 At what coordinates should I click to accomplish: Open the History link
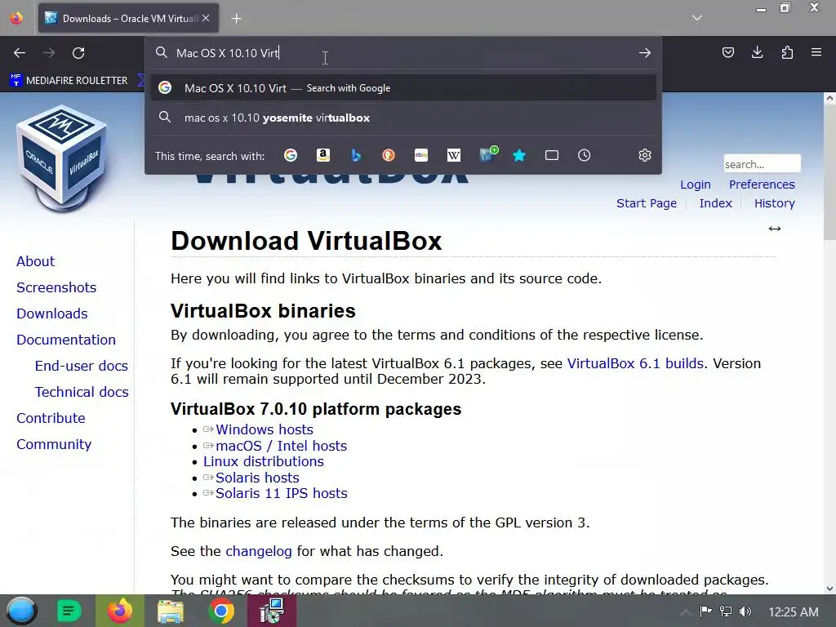coord(774,203)
